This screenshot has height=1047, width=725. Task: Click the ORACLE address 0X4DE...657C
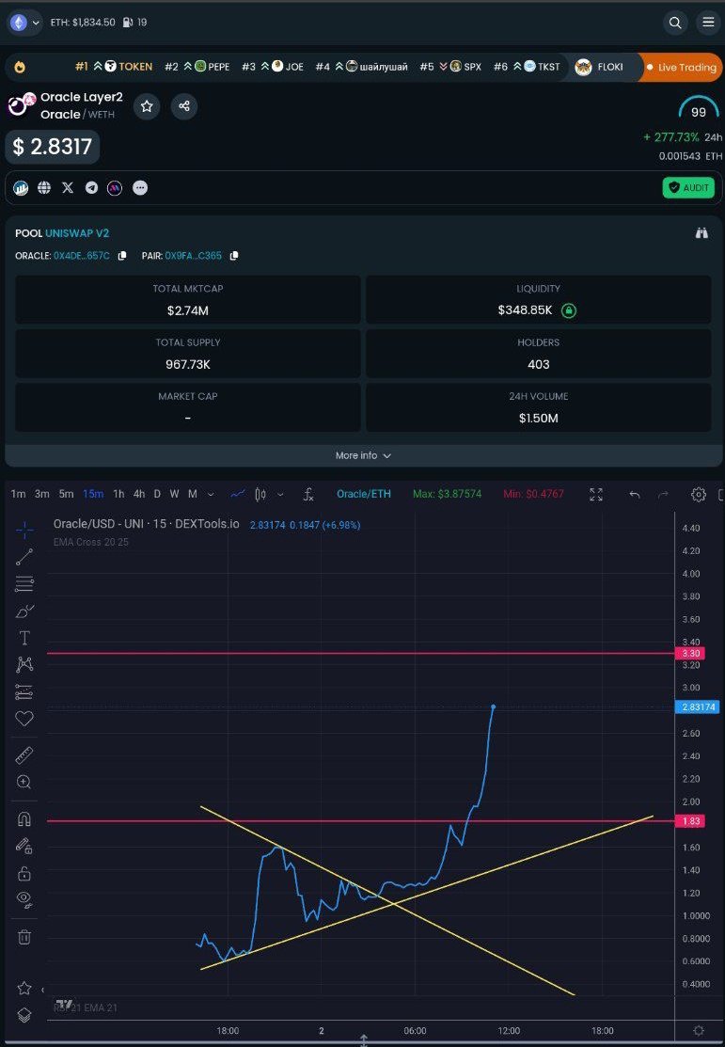click(82, 256)
